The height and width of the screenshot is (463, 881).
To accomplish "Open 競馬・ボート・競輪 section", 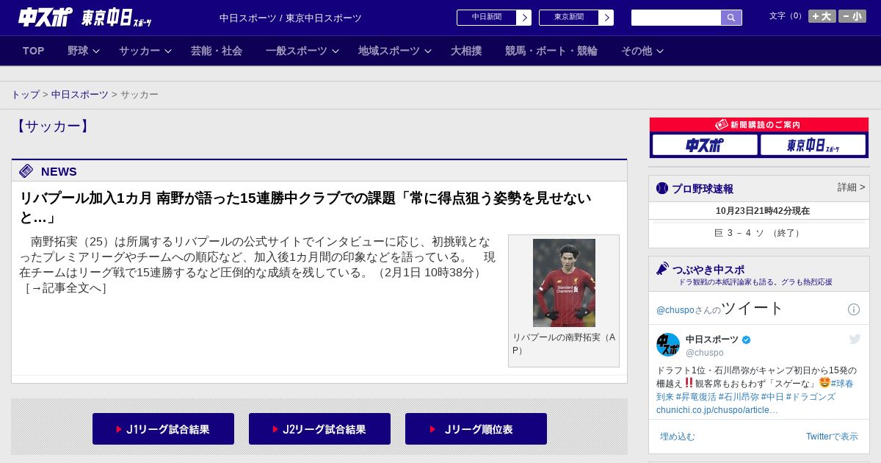I will point(551,51).
